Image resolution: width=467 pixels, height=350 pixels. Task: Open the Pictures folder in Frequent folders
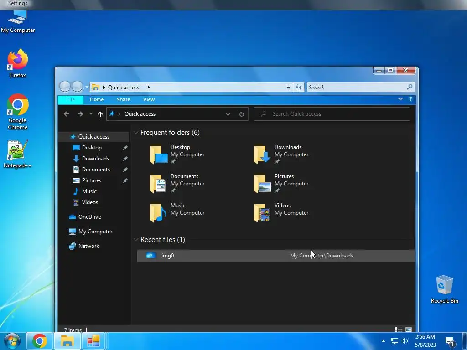pos(281,183)
